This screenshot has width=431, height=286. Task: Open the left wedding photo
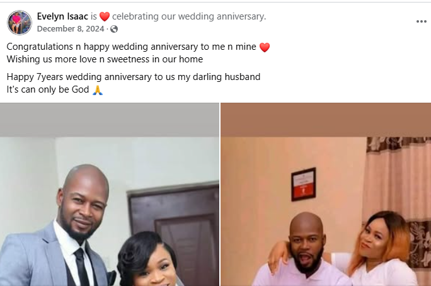click(x=110, y=195)
